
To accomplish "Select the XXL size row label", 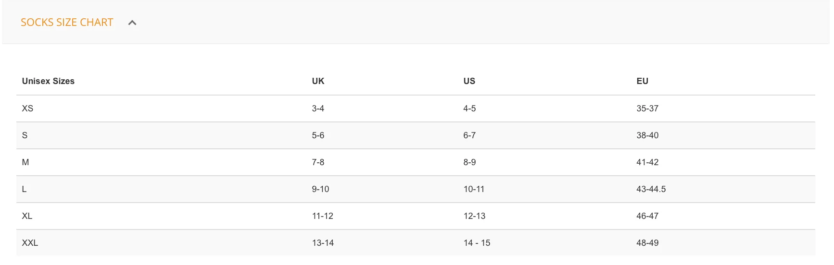I will coord(30,243).
